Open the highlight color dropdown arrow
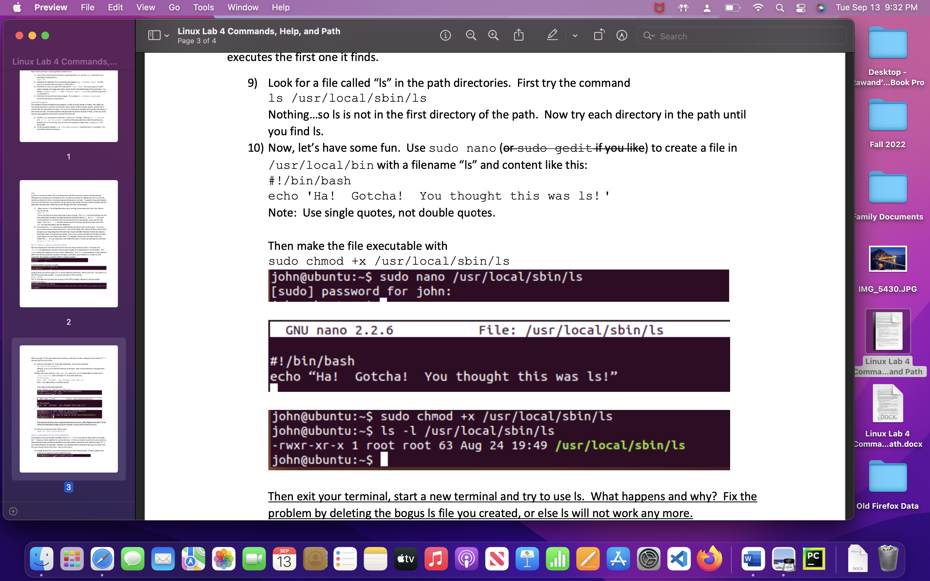930x581 pixels. [x=575, y=36]
